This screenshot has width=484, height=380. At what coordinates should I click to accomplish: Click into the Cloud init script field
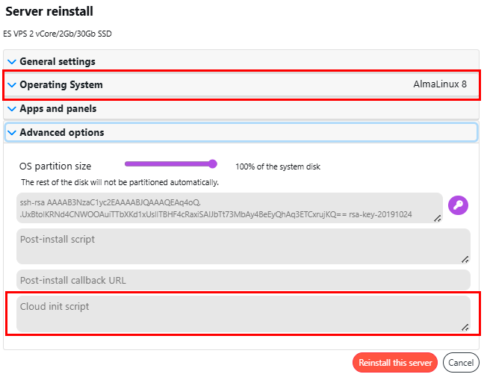(239, 314)
